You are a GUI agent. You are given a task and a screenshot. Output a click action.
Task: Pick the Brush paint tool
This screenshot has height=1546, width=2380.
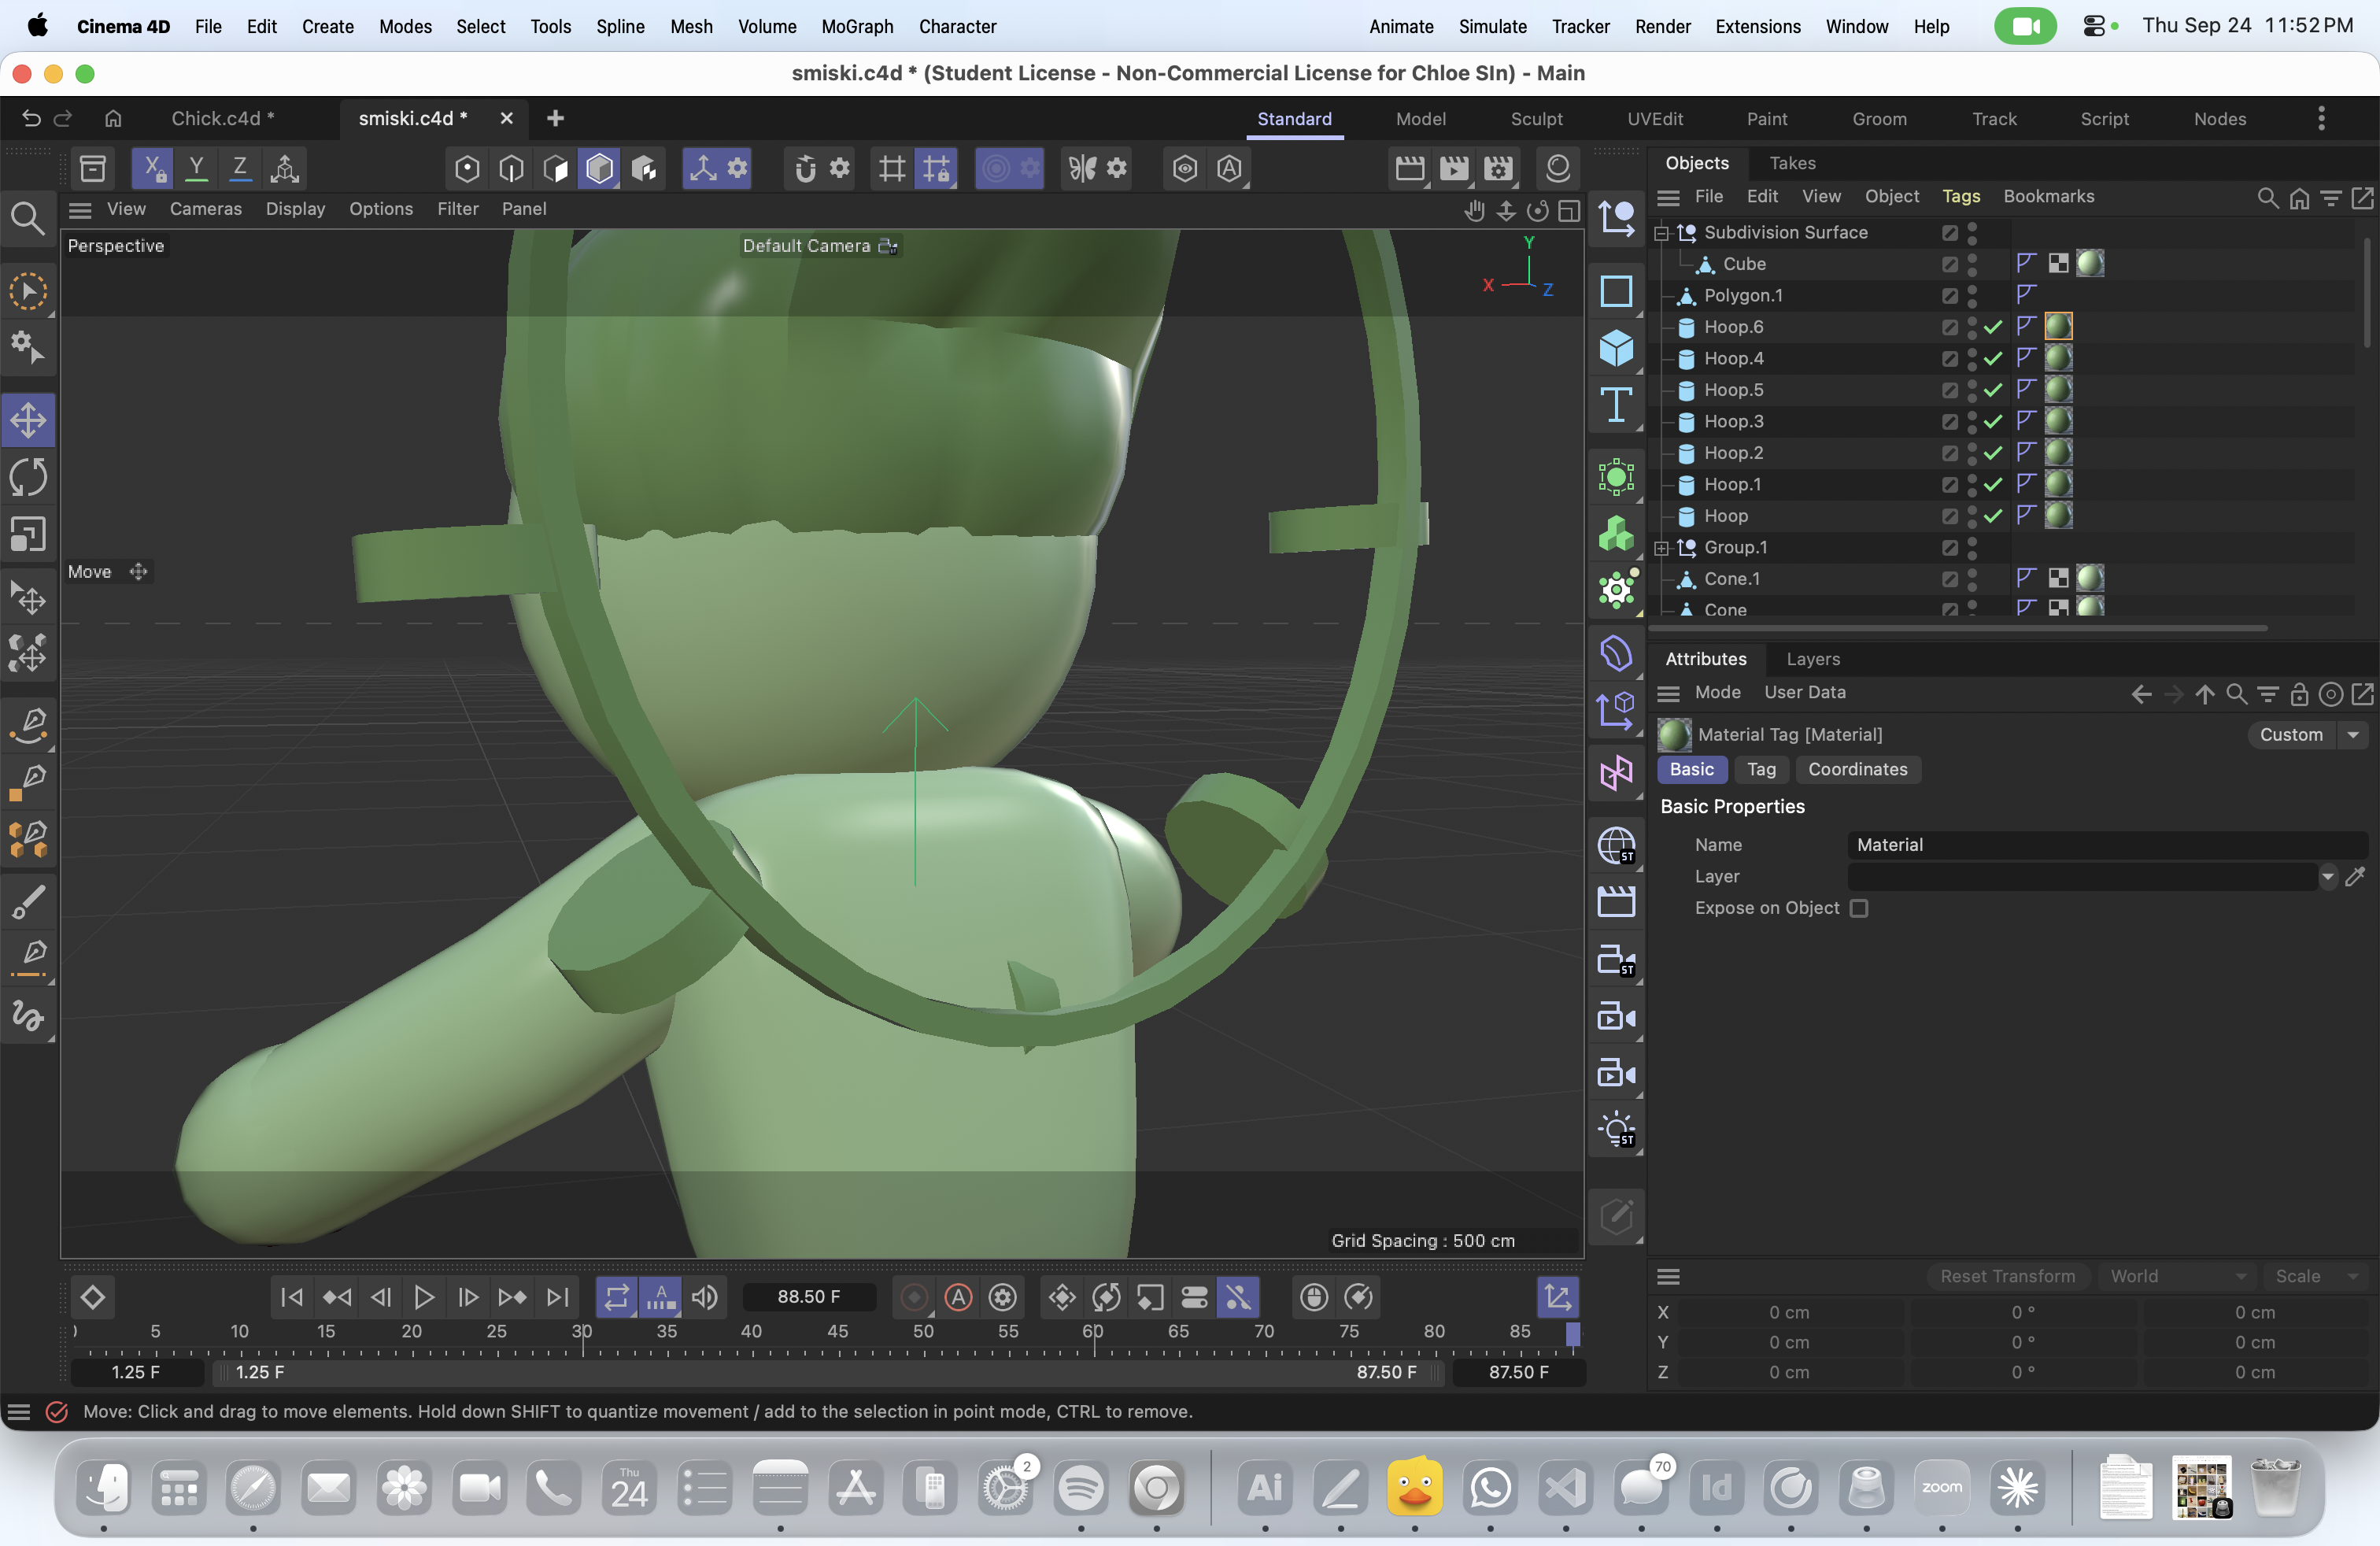28,903
